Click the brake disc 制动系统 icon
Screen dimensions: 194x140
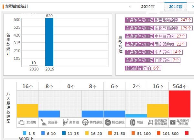coord(108,122)
